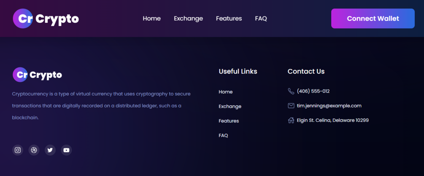Image resolution: width=424 pixels, height=176 pixels.
Task: Open the Instagram social icon
Action: [18, 150]
